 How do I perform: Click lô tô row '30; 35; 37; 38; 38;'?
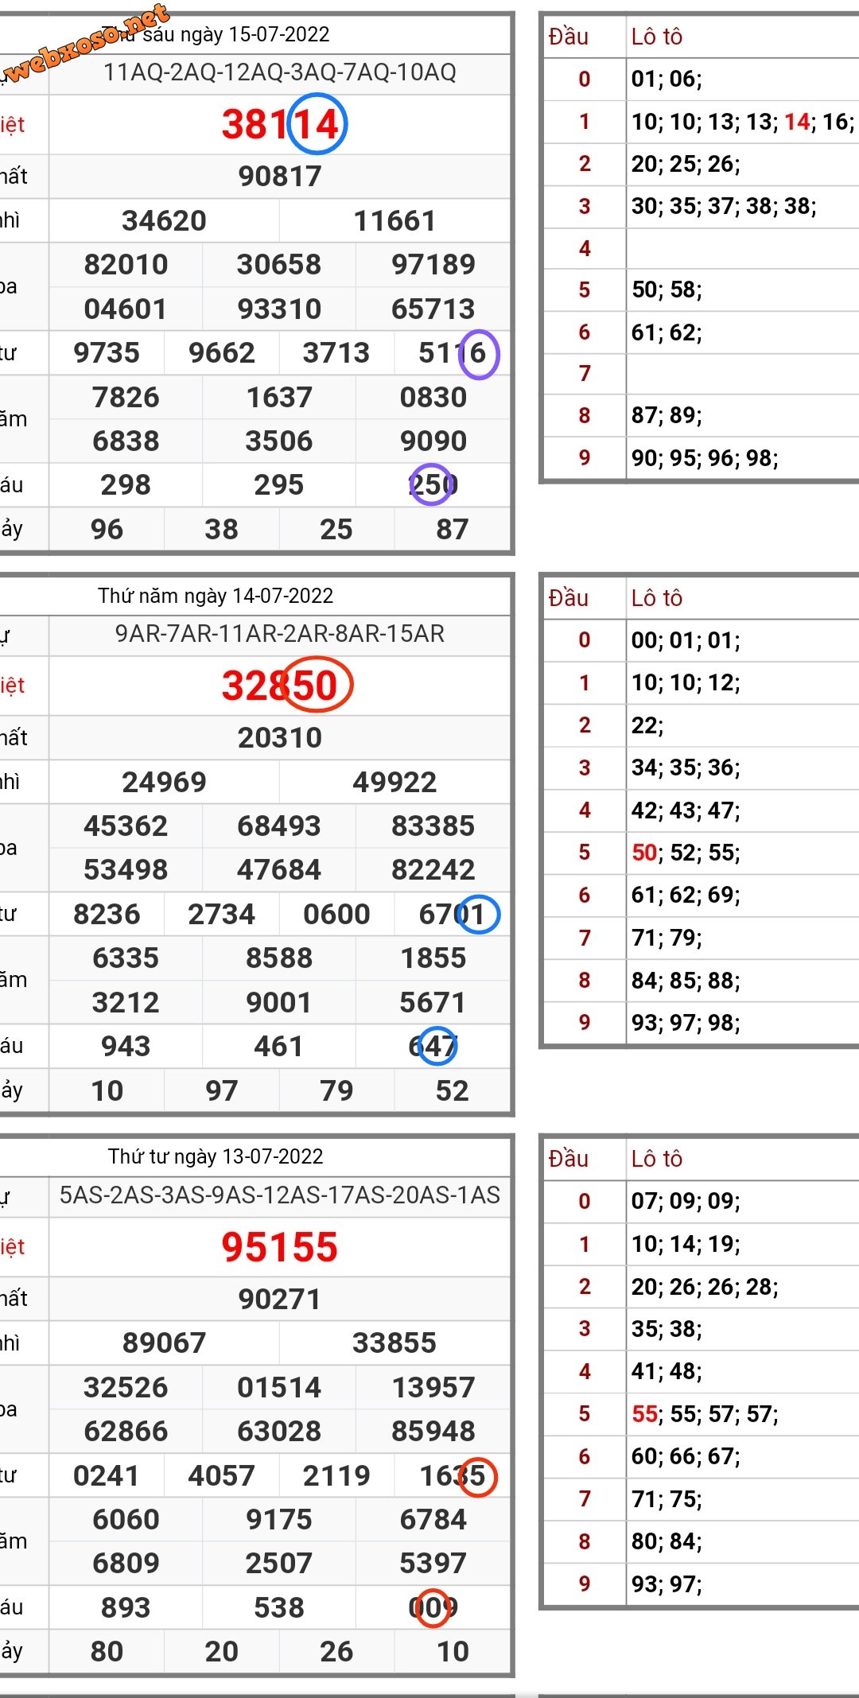pyautogui.click(x=724, y=207)
